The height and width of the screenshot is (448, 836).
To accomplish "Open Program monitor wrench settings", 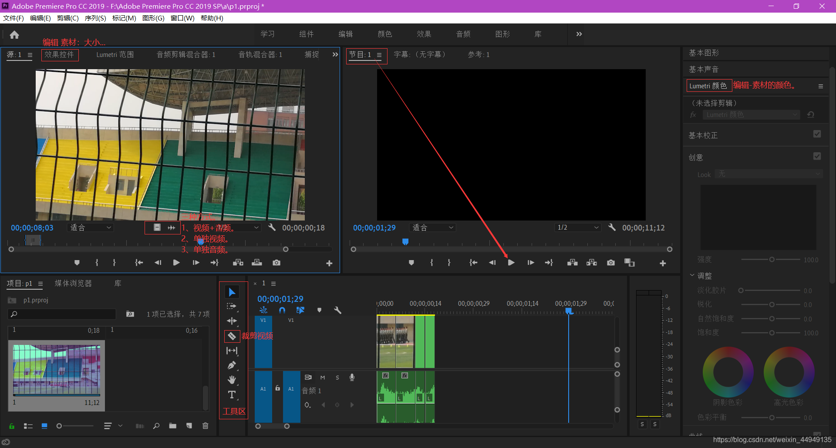I will pyautogui.click(x=612, y=227).
